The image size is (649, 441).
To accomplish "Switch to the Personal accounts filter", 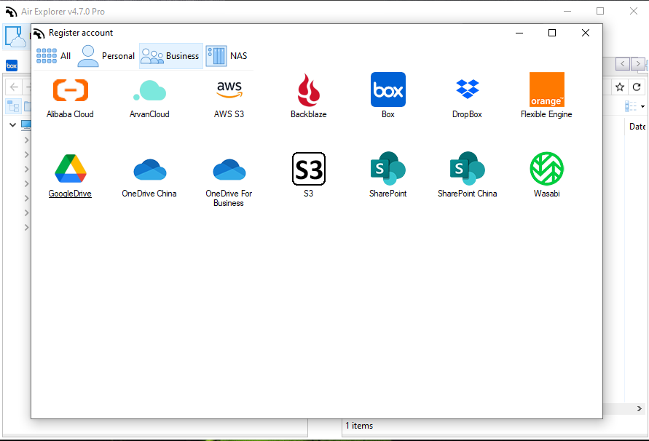I will tap(106, 56).
